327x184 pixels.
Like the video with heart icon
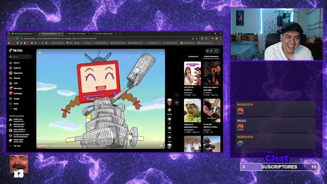169,110
